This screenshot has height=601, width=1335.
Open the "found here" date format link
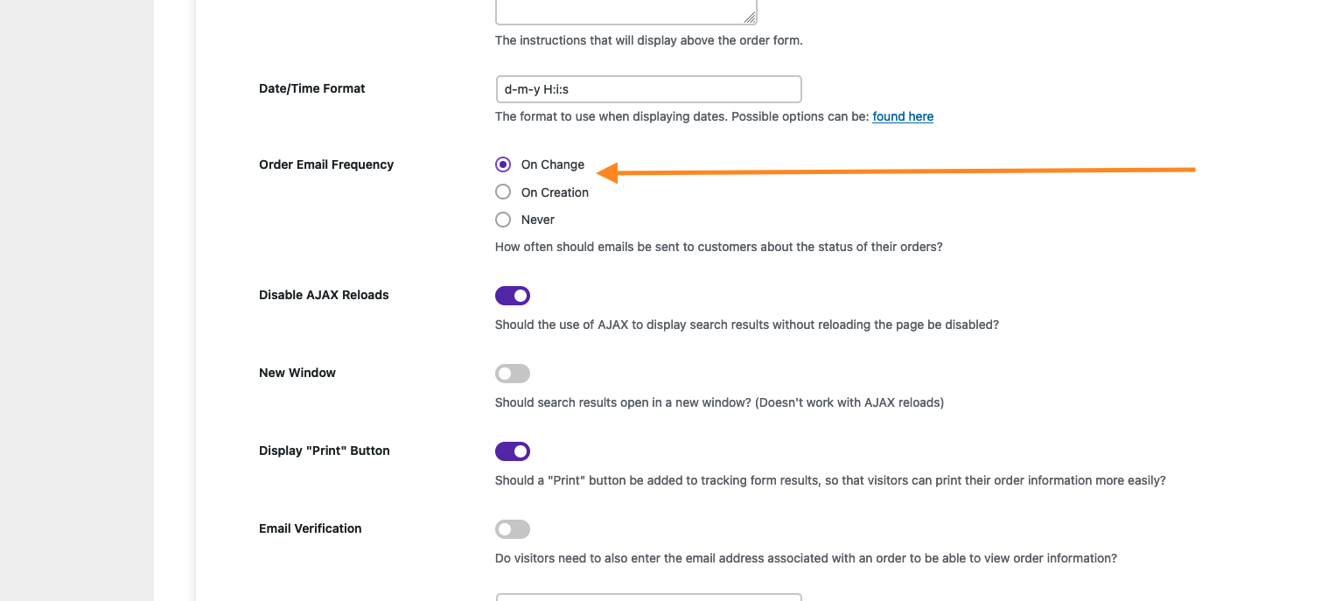click(903, 116)
